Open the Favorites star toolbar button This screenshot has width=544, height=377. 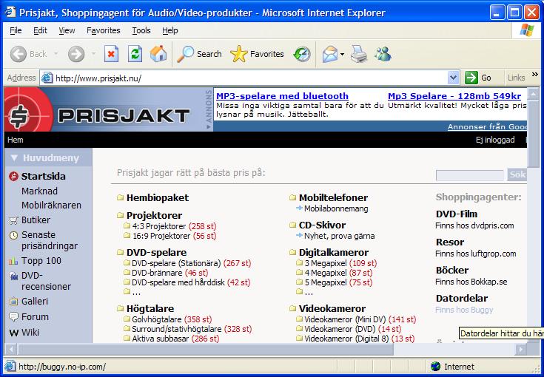[257, 54]
